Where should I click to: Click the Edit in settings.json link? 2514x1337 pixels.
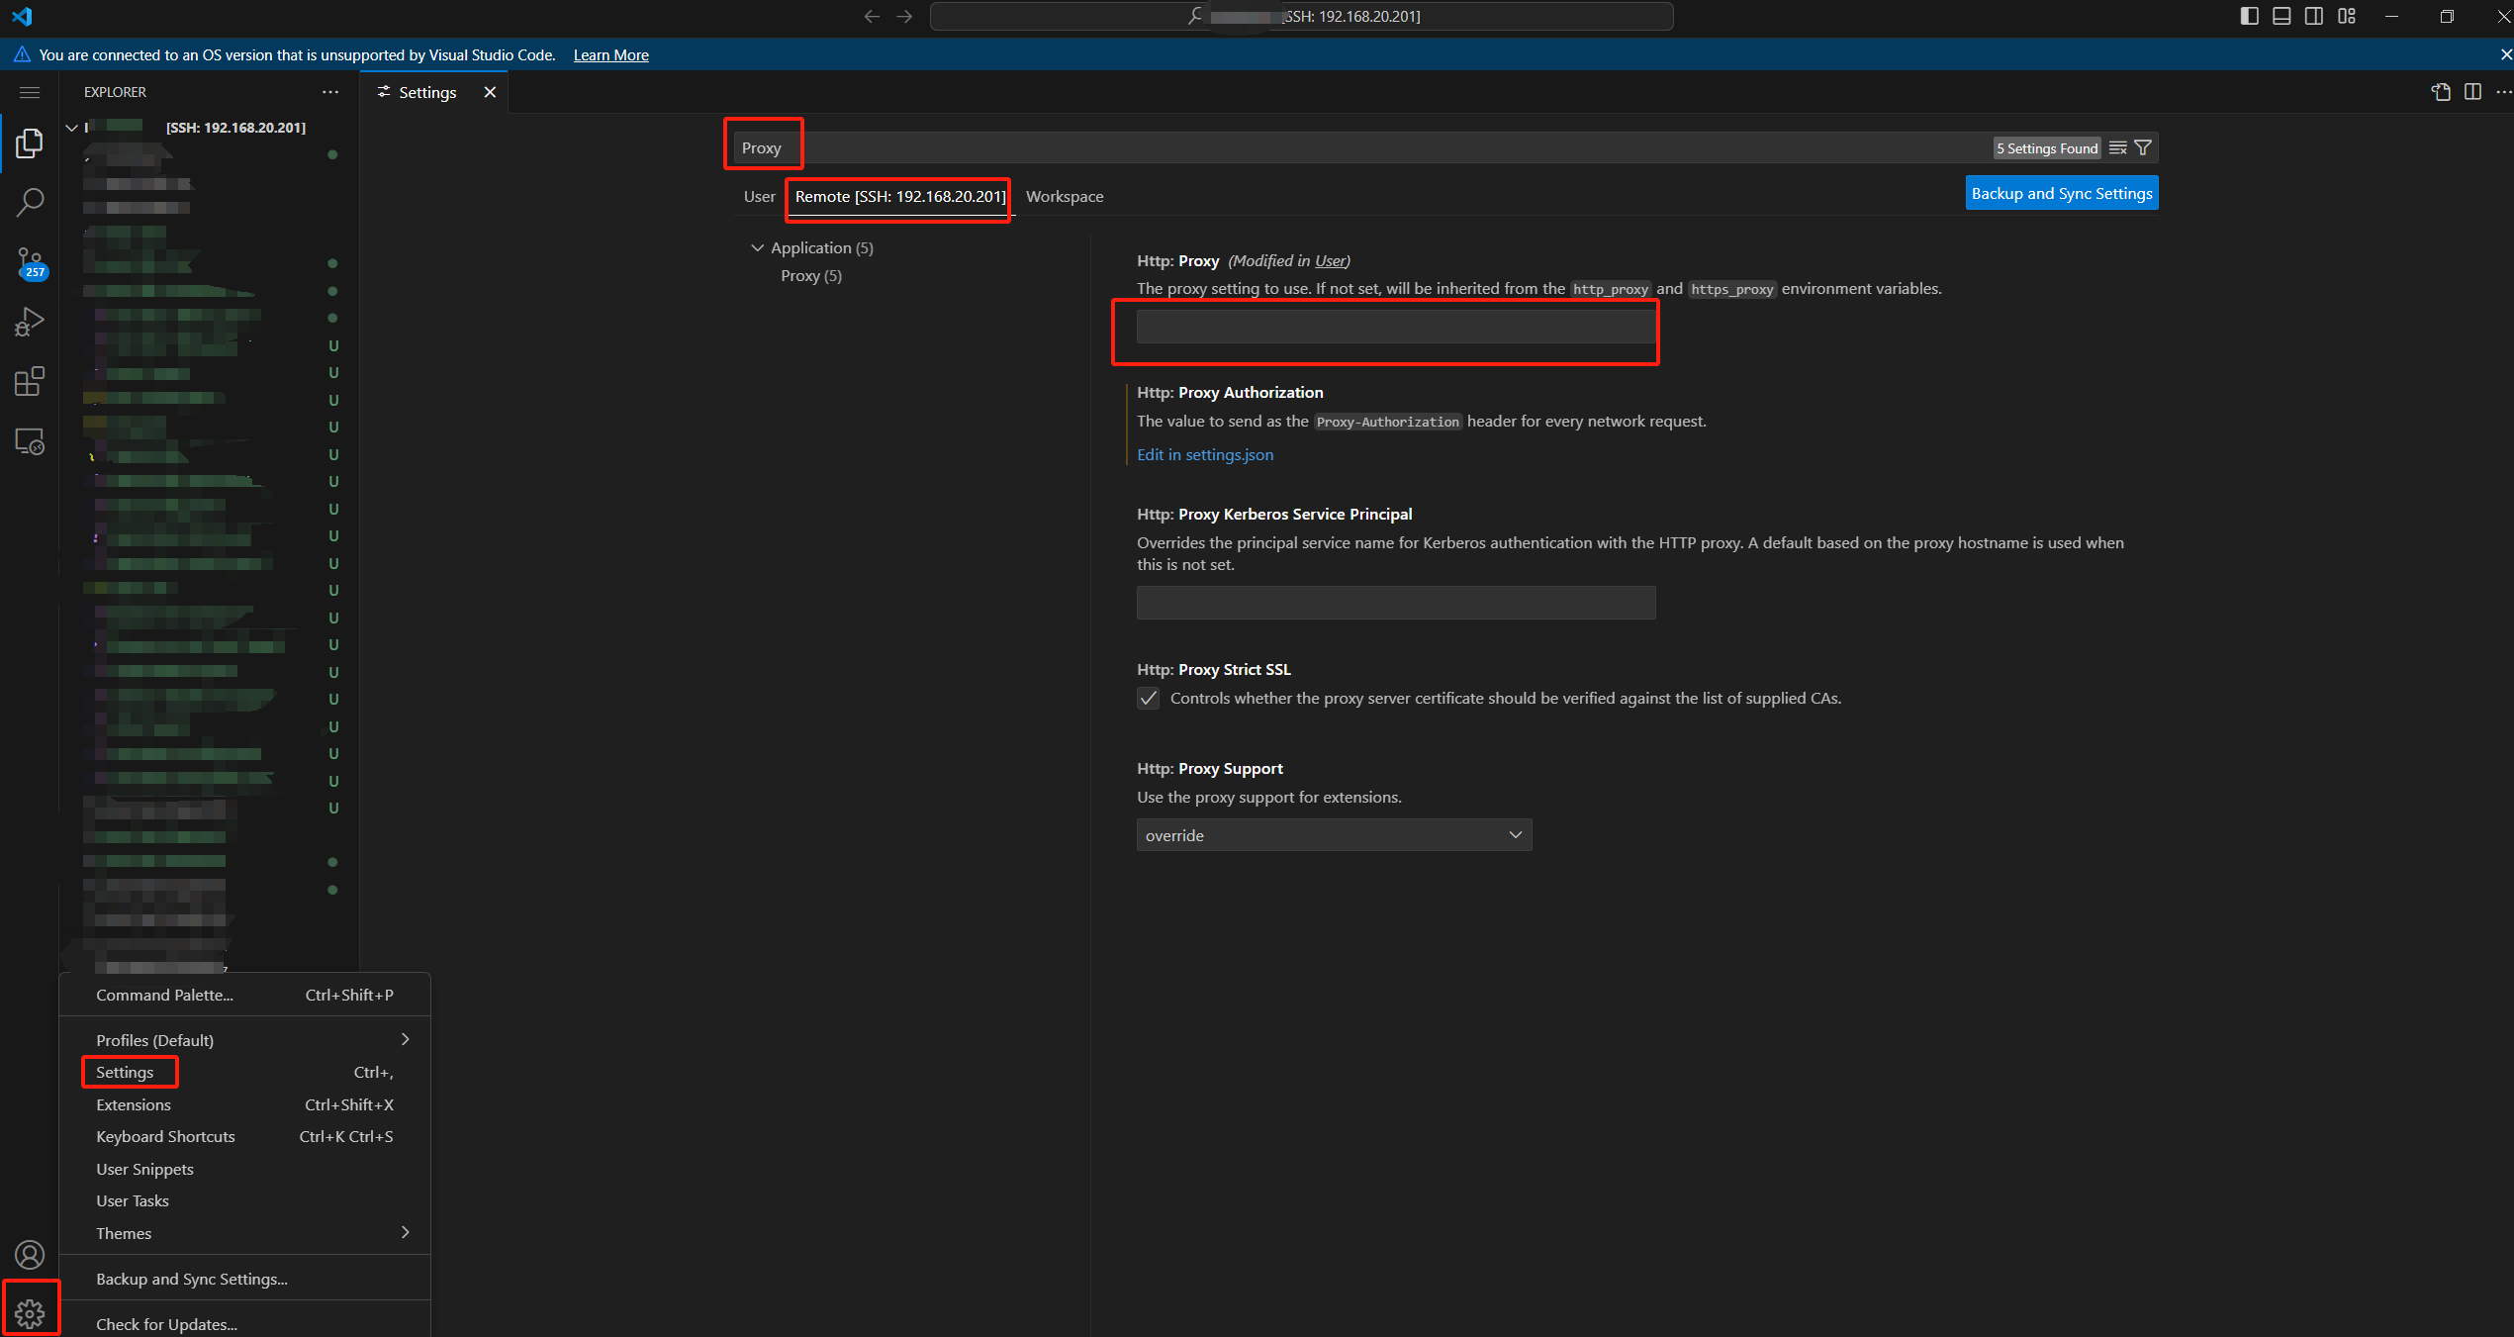(x=1204, y=454)
